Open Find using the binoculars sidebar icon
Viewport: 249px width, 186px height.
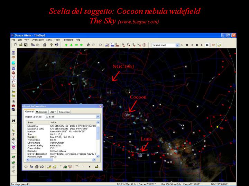pyautogui.click(x=13, y=121)
